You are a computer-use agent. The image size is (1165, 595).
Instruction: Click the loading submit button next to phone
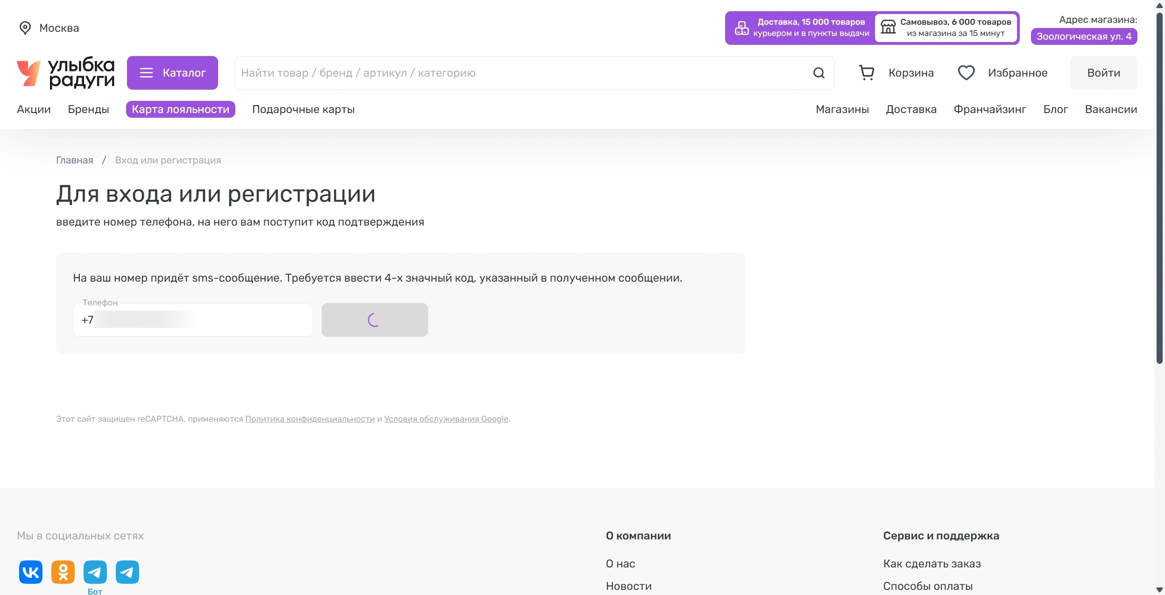pyautogui.click(x=374, y=320)
